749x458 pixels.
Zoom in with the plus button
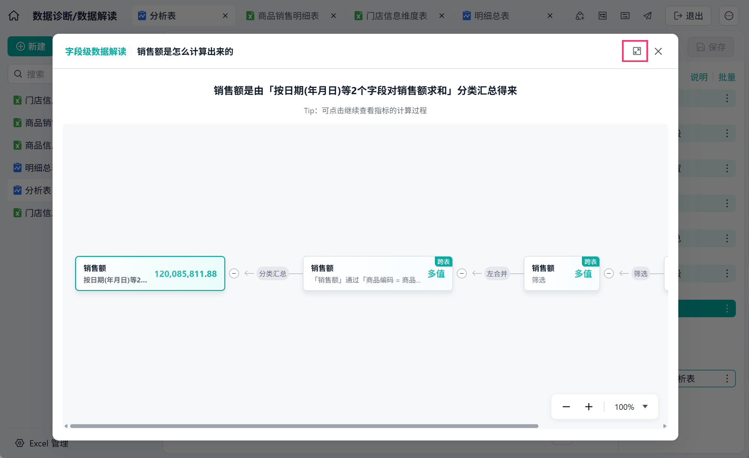(588, 407)
